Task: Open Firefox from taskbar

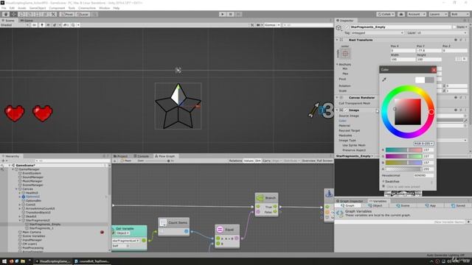Action: (x=11, y=261)
